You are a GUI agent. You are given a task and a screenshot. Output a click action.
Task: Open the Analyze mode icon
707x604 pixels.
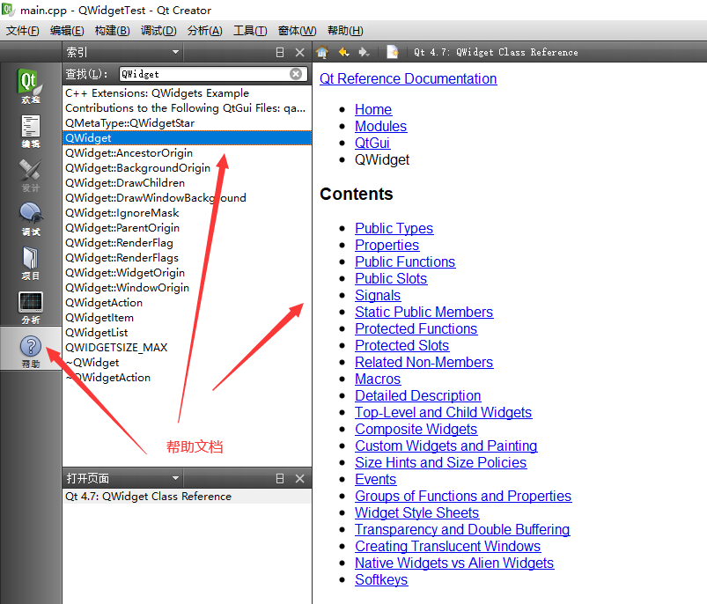coord(30,308)
